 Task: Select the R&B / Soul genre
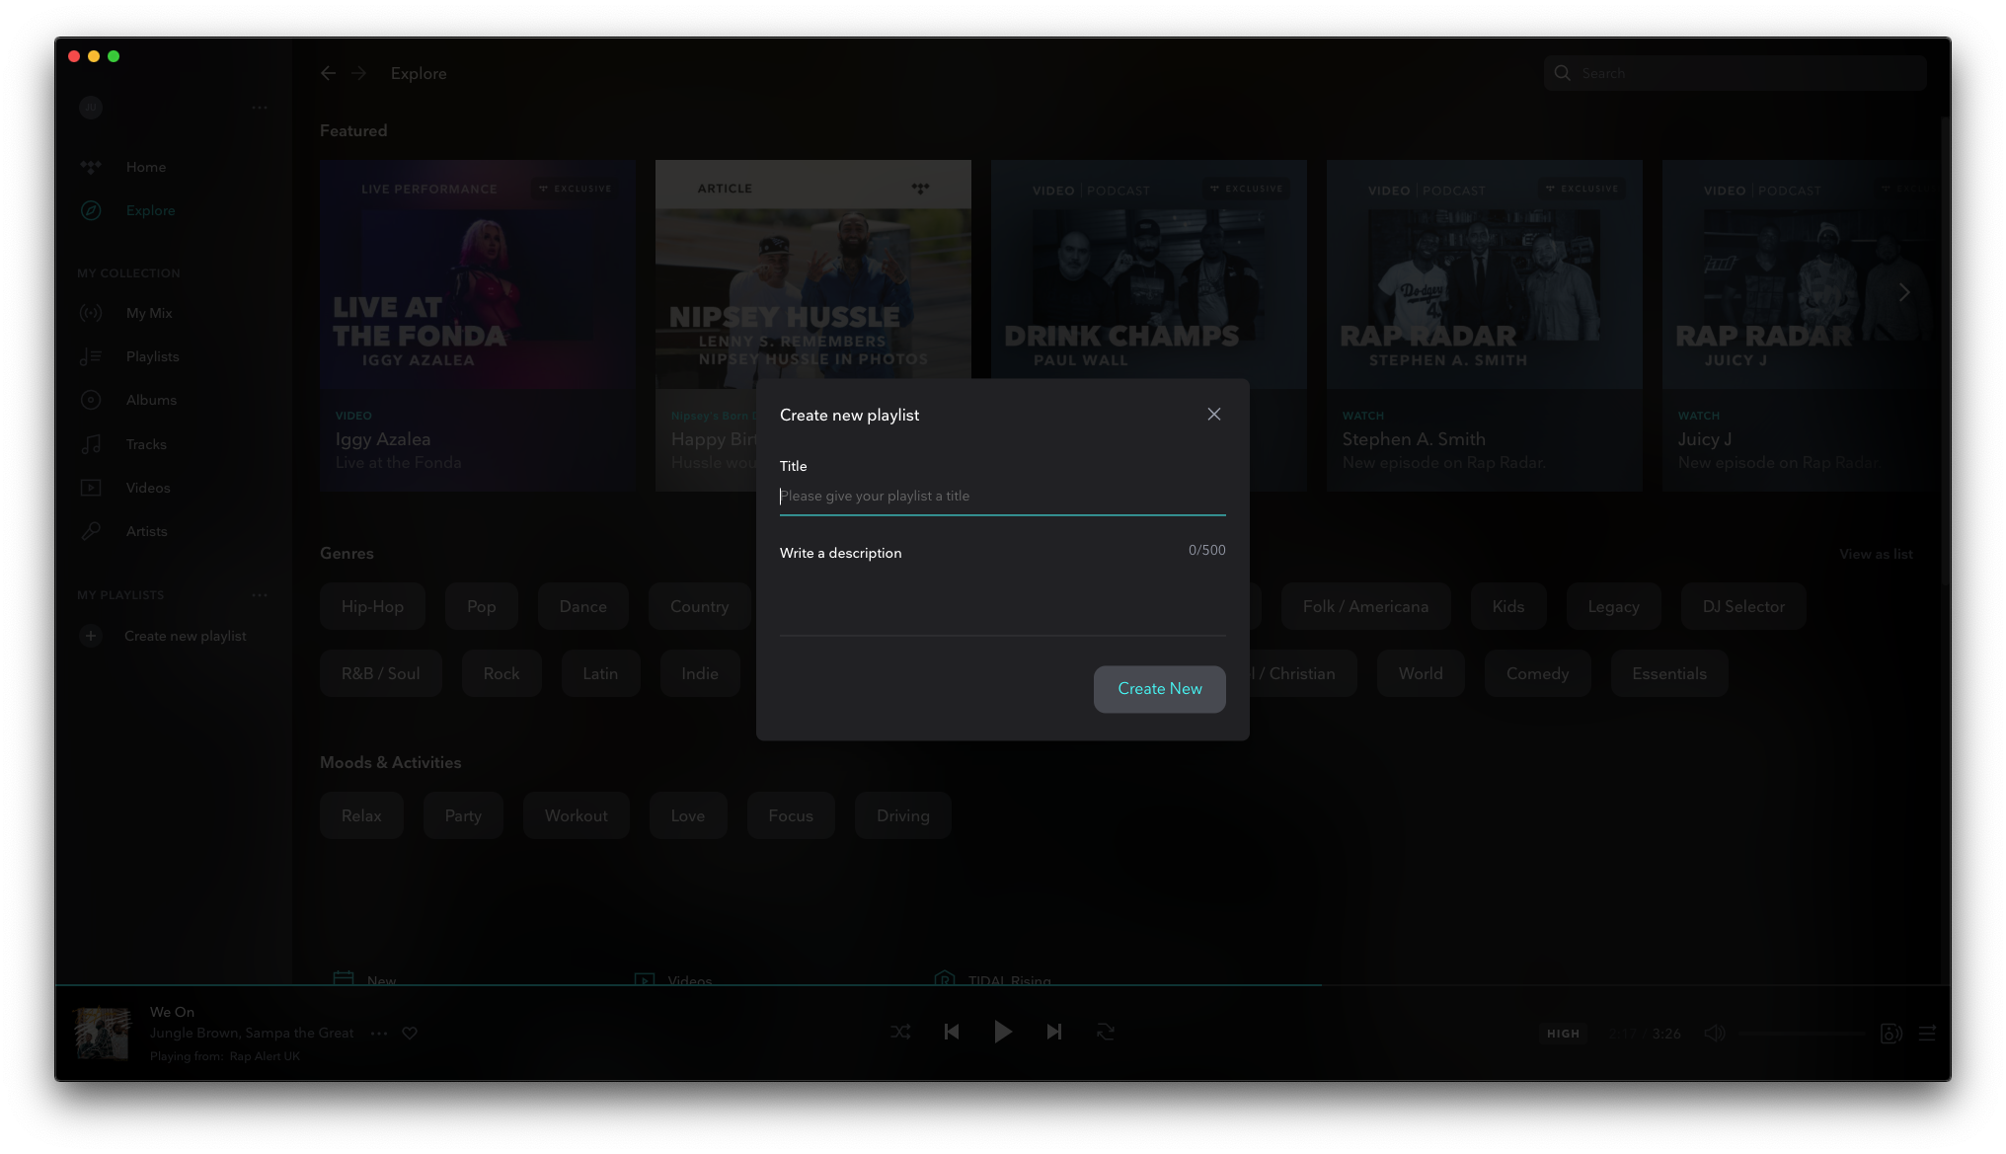coord(380,674)
